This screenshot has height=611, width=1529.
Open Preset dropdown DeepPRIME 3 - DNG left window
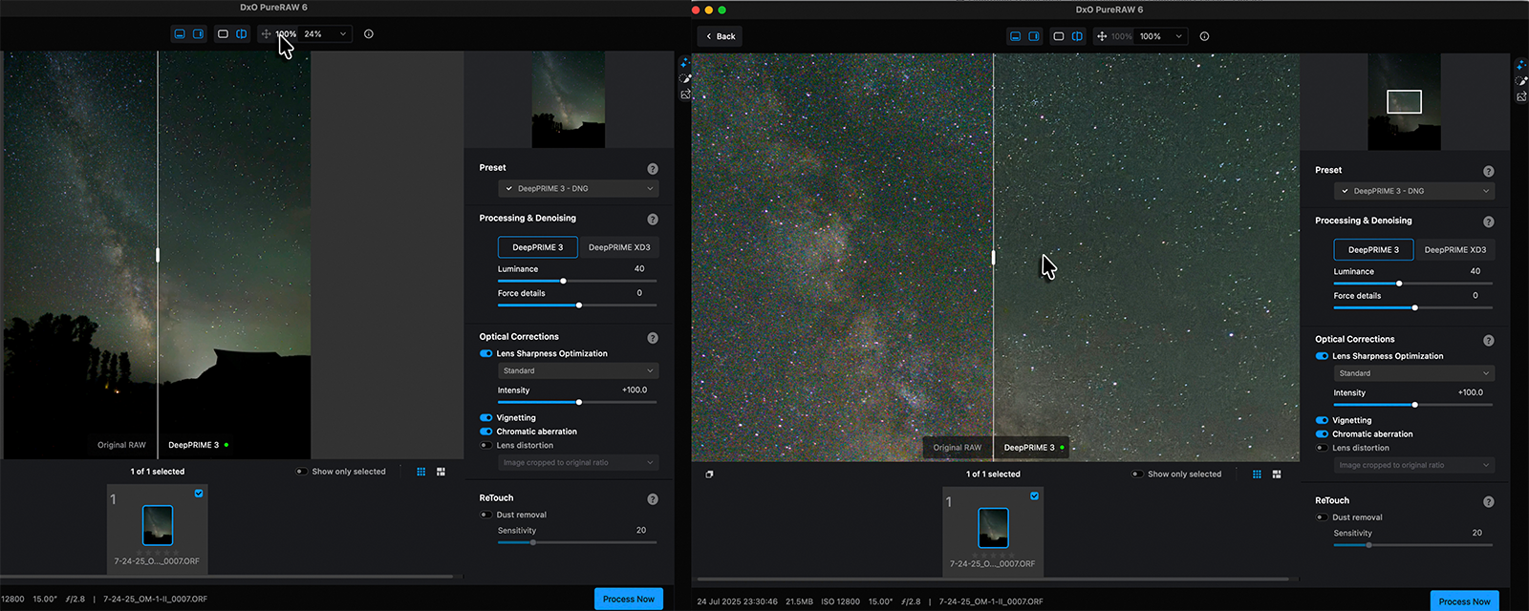point(578,188)
